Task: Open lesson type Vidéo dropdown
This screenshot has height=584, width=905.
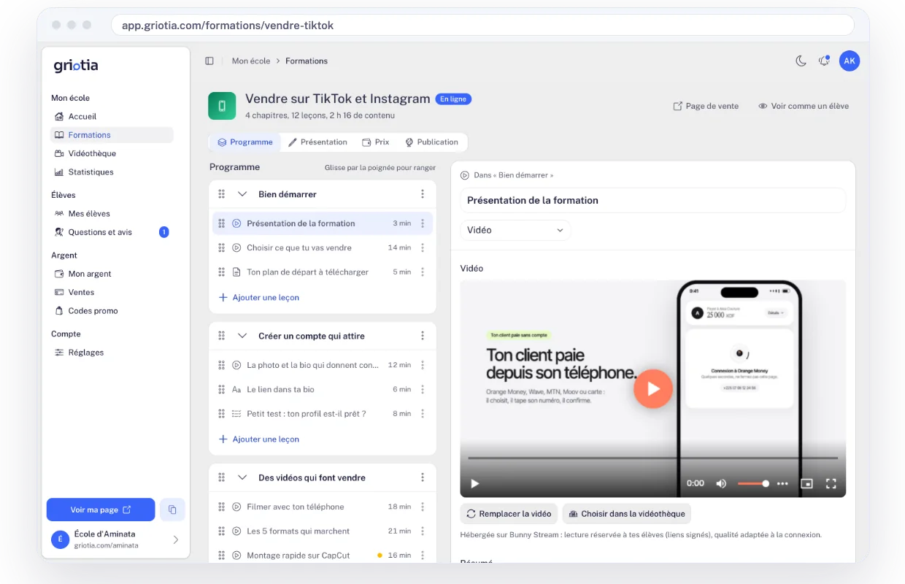Action: coord(515,230)
